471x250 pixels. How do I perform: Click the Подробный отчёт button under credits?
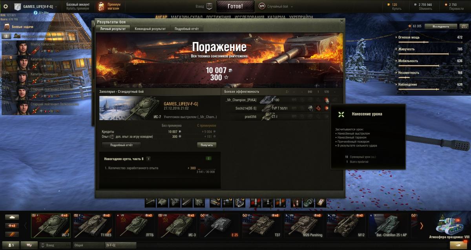[121, 145]
